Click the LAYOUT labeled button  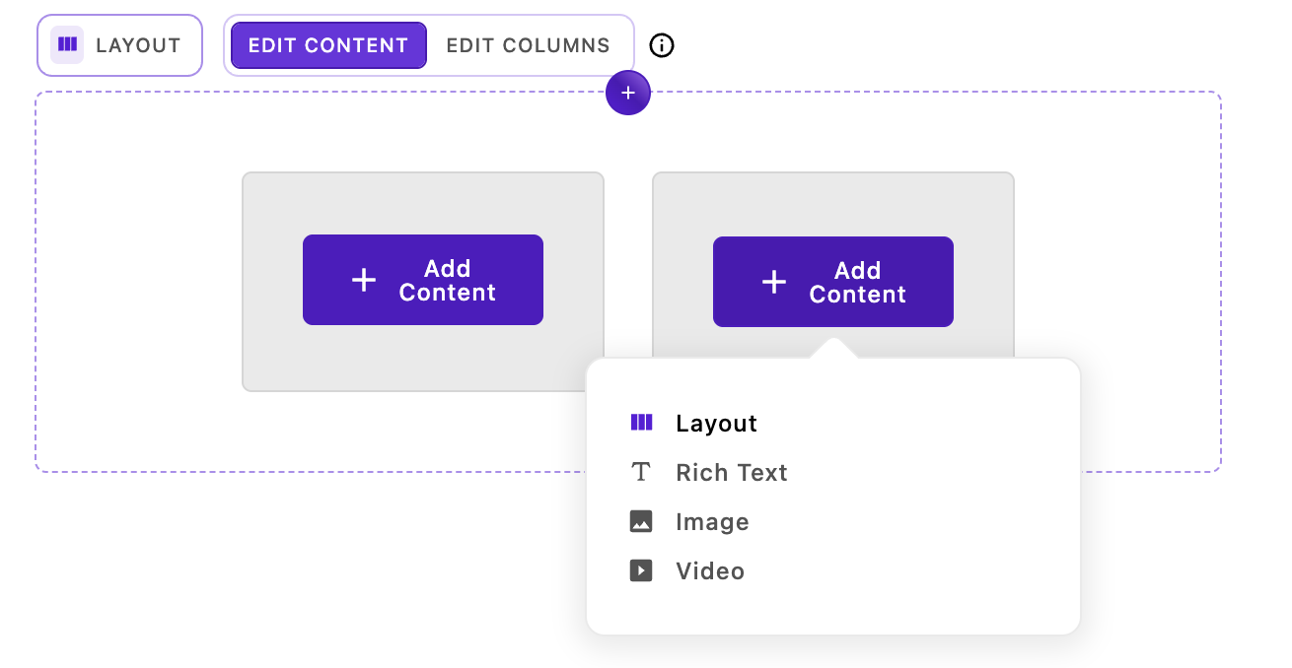pyautogui.click(x=119, y=44)
